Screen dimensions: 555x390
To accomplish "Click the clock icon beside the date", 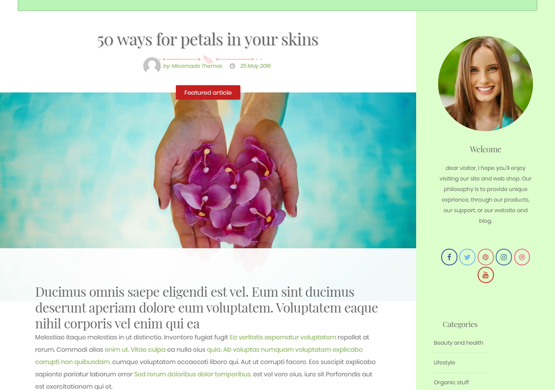I will pos(232,66).
